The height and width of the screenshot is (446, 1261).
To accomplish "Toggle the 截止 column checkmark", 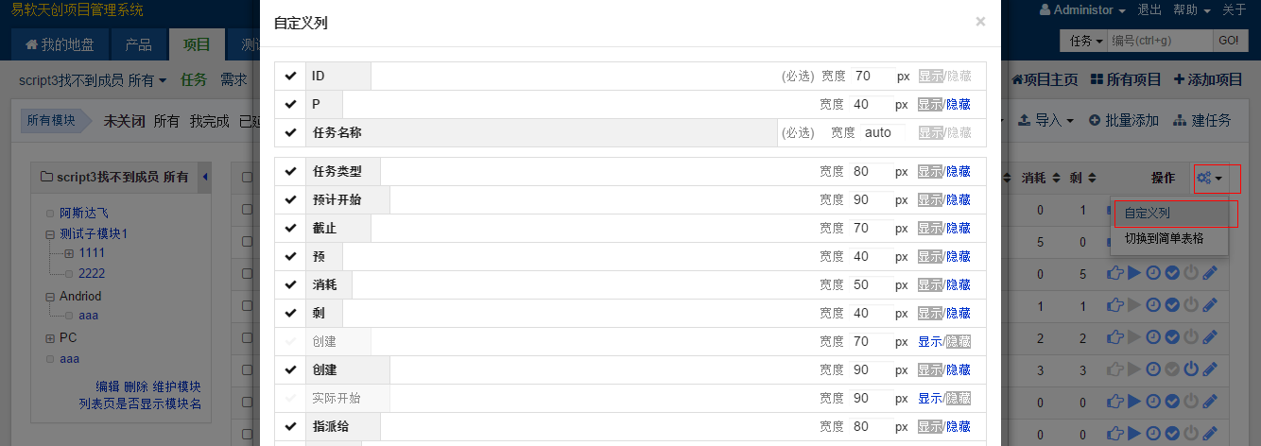I will click(290, 228).
